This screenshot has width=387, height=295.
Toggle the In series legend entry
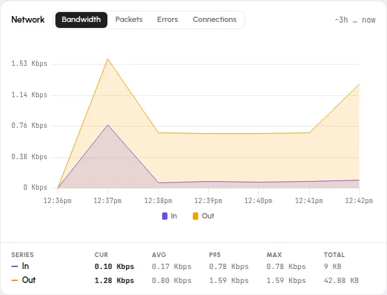pos(169,216)
